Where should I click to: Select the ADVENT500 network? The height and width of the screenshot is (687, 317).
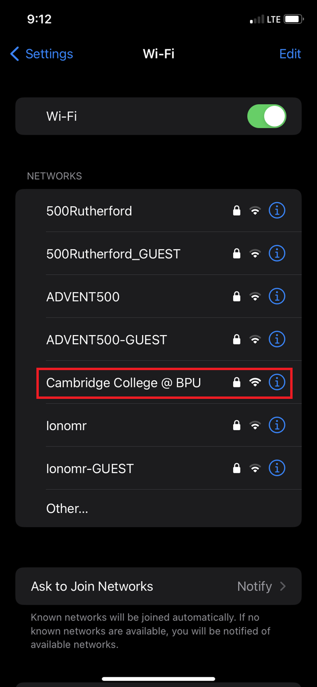coord(83,297)
